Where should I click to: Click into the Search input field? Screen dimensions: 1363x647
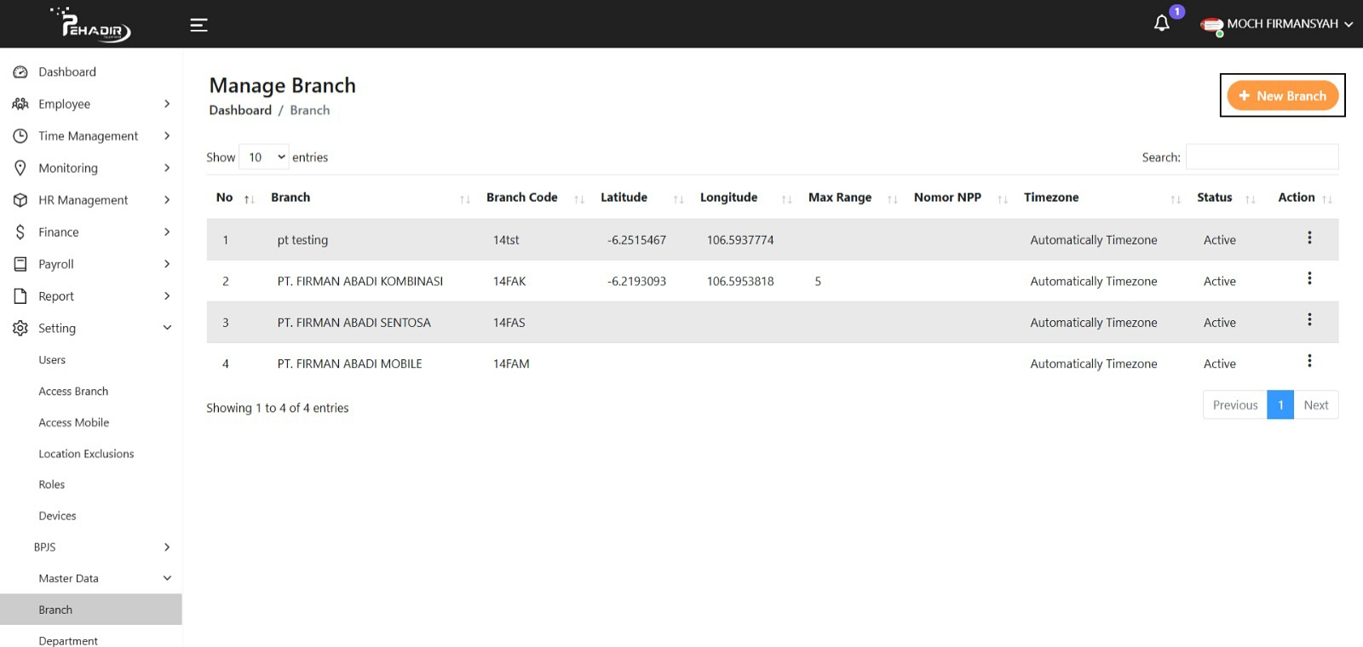coord(1262,157)
